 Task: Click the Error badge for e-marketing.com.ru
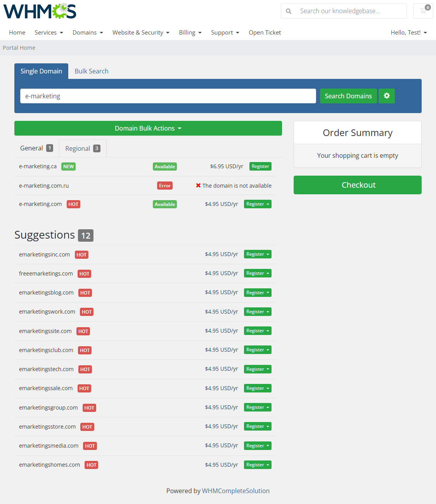click(x=165, y=186)
